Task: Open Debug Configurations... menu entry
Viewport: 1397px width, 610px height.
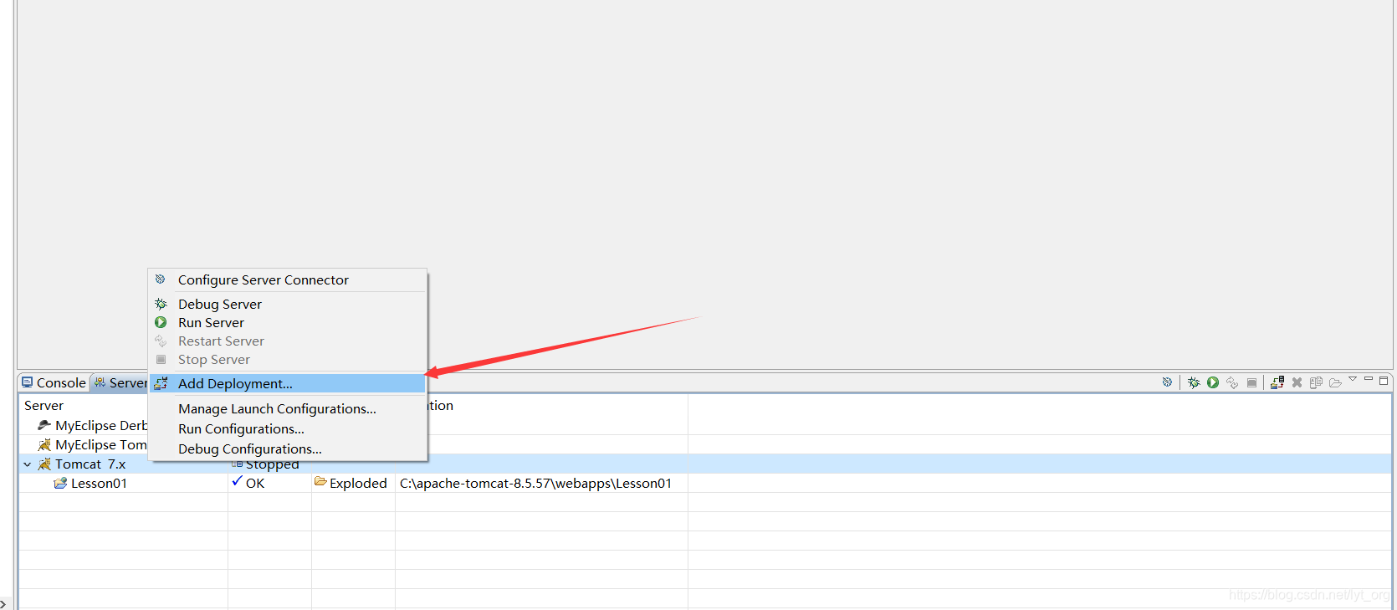Action: (x=287, y=449)
